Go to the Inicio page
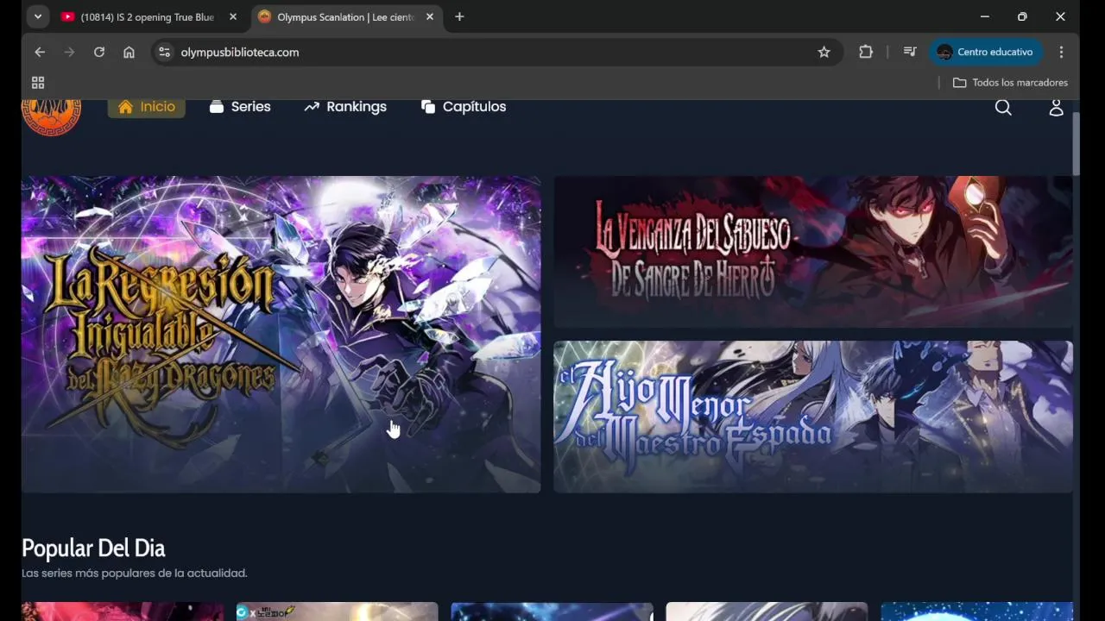Viewport: 1105px width, 621px height. click(146, 107)
